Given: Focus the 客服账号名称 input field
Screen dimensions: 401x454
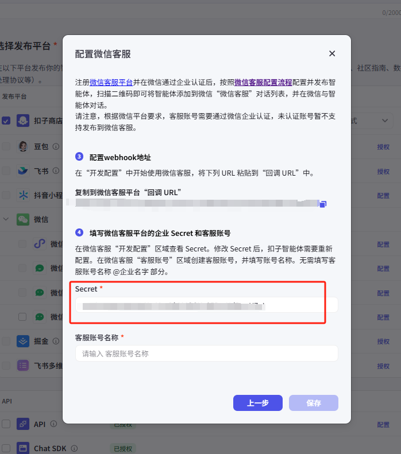Looking at the screenshot, I should (206, 354).
